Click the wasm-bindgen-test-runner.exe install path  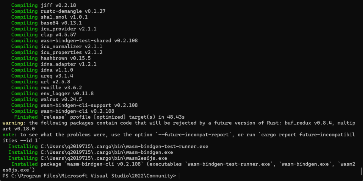pyautogui.click(x=124, y=146)
